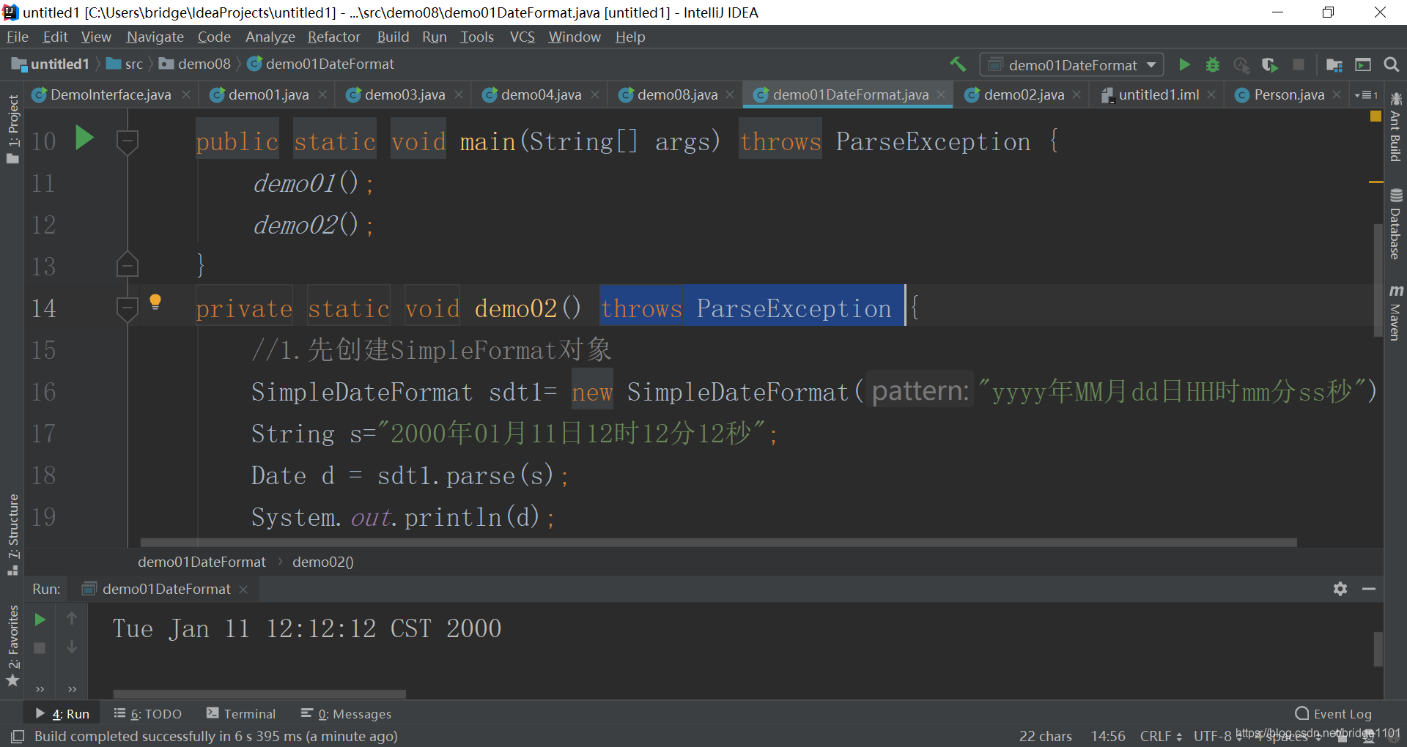Click the yellow inspection status square
Image resolution: width=1407 pixels, height=747 pixels.
pyautogui.click(x=1375, y=116)
